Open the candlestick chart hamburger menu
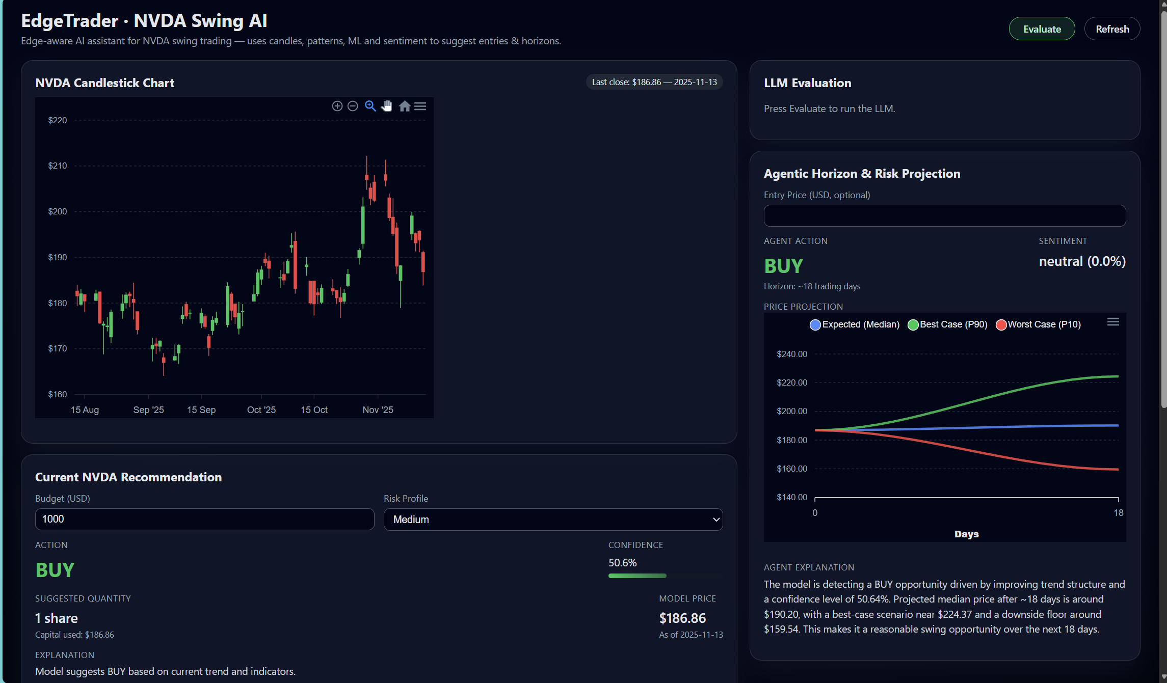 point(420,106)
